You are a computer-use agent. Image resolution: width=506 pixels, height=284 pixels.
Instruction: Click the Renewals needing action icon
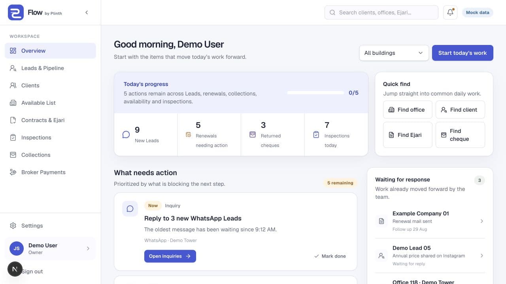click(x=189, y=135)
